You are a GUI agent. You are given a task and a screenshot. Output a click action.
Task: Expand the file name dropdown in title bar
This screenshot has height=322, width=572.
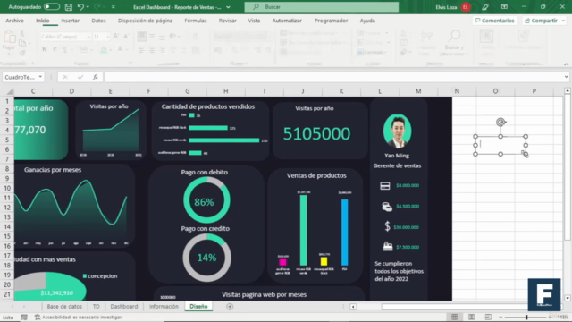coord(229,7)
